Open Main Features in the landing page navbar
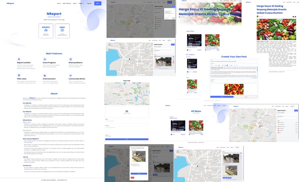 click(67, 3)
